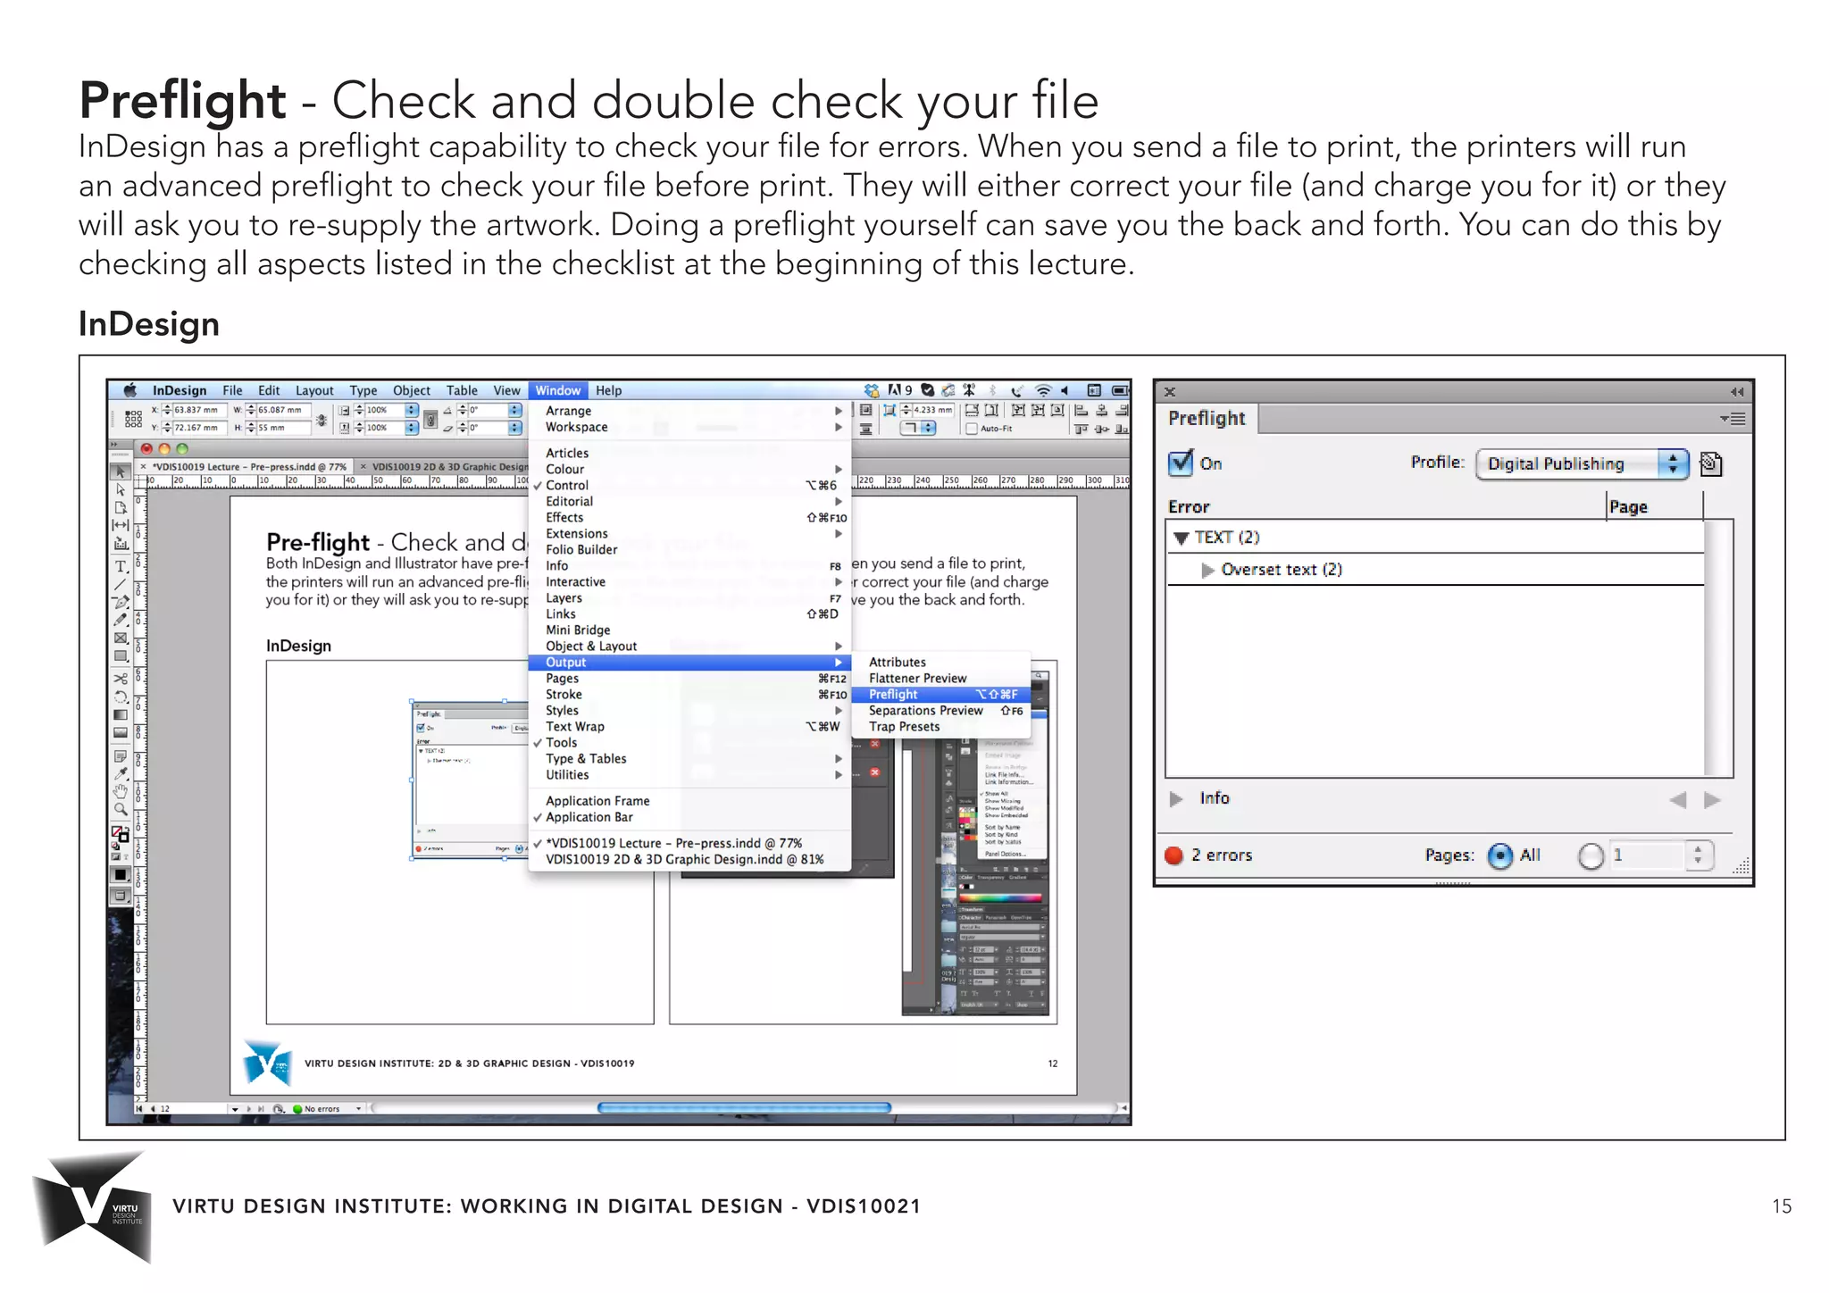Viewport: 1829px width, 1293px height.
Task: Select the Type tool
Action: tap(120, 566)
